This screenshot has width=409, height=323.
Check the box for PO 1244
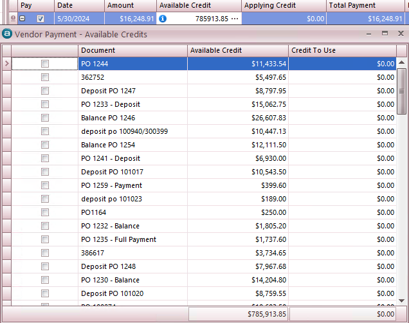click(45, 64)
